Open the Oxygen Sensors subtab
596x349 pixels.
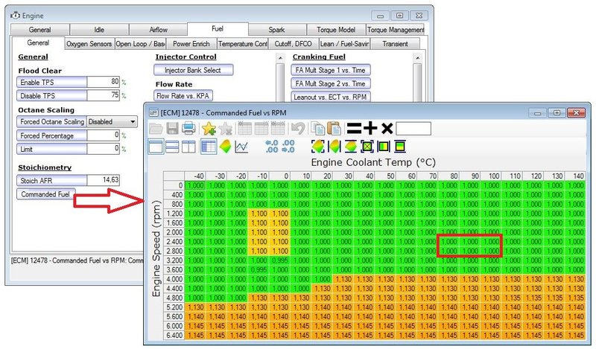pos(89,44)
